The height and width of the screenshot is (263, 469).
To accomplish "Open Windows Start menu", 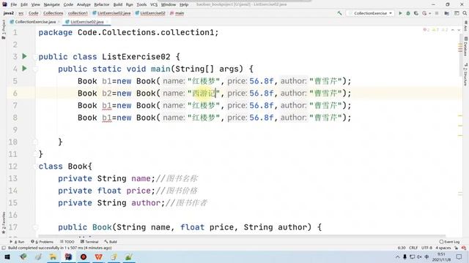I will (x=7, y=256).
